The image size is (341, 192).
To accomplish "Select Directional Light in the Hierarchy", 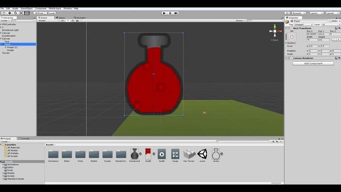I will point(10,30).
